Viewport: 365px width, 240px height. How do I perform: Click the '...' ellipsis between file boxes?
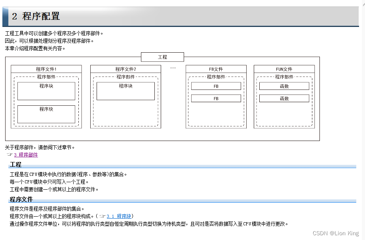click(x=173, y=68)
